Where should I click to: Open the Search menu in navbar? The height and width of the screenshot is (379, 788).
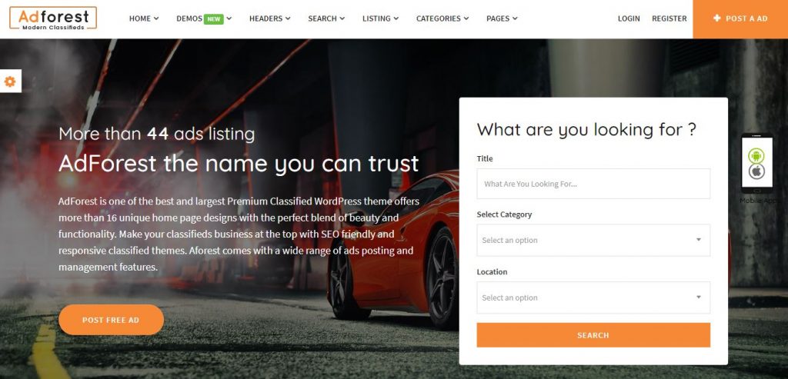click(326, 18)
